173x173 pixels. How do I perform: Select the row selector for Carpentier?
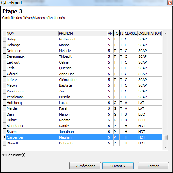(4, 137)
